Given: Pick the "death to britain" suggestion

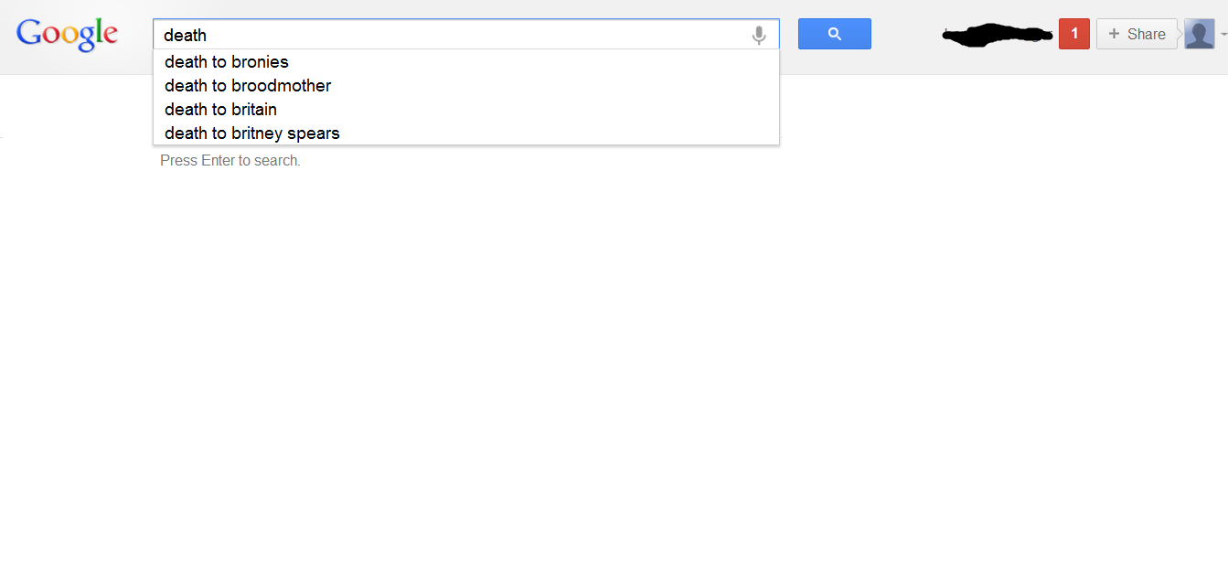Looking at the screenshot, I should pyautogui.click(x=220, y=110).
